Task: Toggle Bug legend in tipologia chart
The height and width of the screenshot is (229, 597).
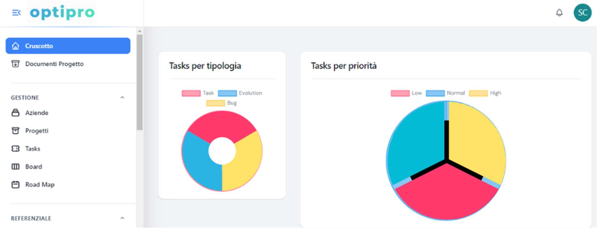Action: pos(222,103)
